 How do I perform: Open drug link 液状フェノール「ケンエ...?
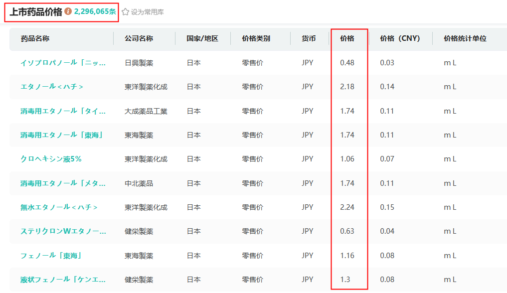[x=63, y=280]
